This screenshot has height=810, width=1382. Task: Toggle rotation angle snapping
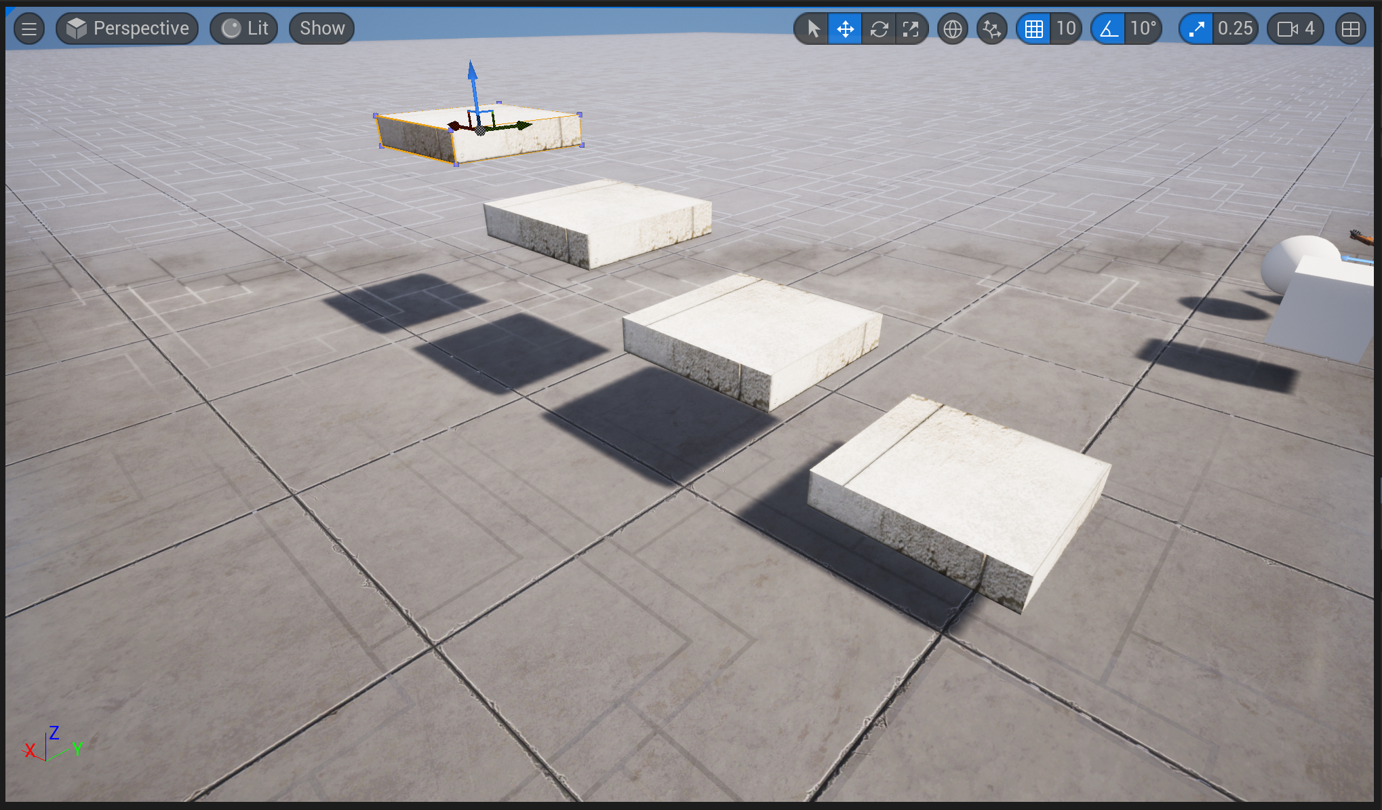pyautogui.click(x=1109, y=28)
